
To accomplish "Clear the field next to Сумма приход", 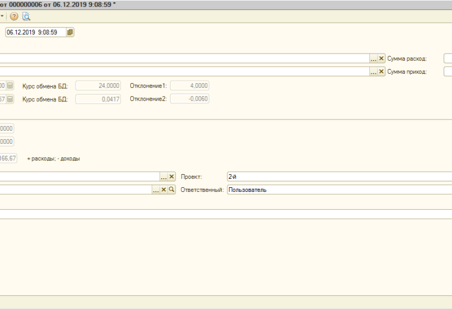I will point(381,72).
